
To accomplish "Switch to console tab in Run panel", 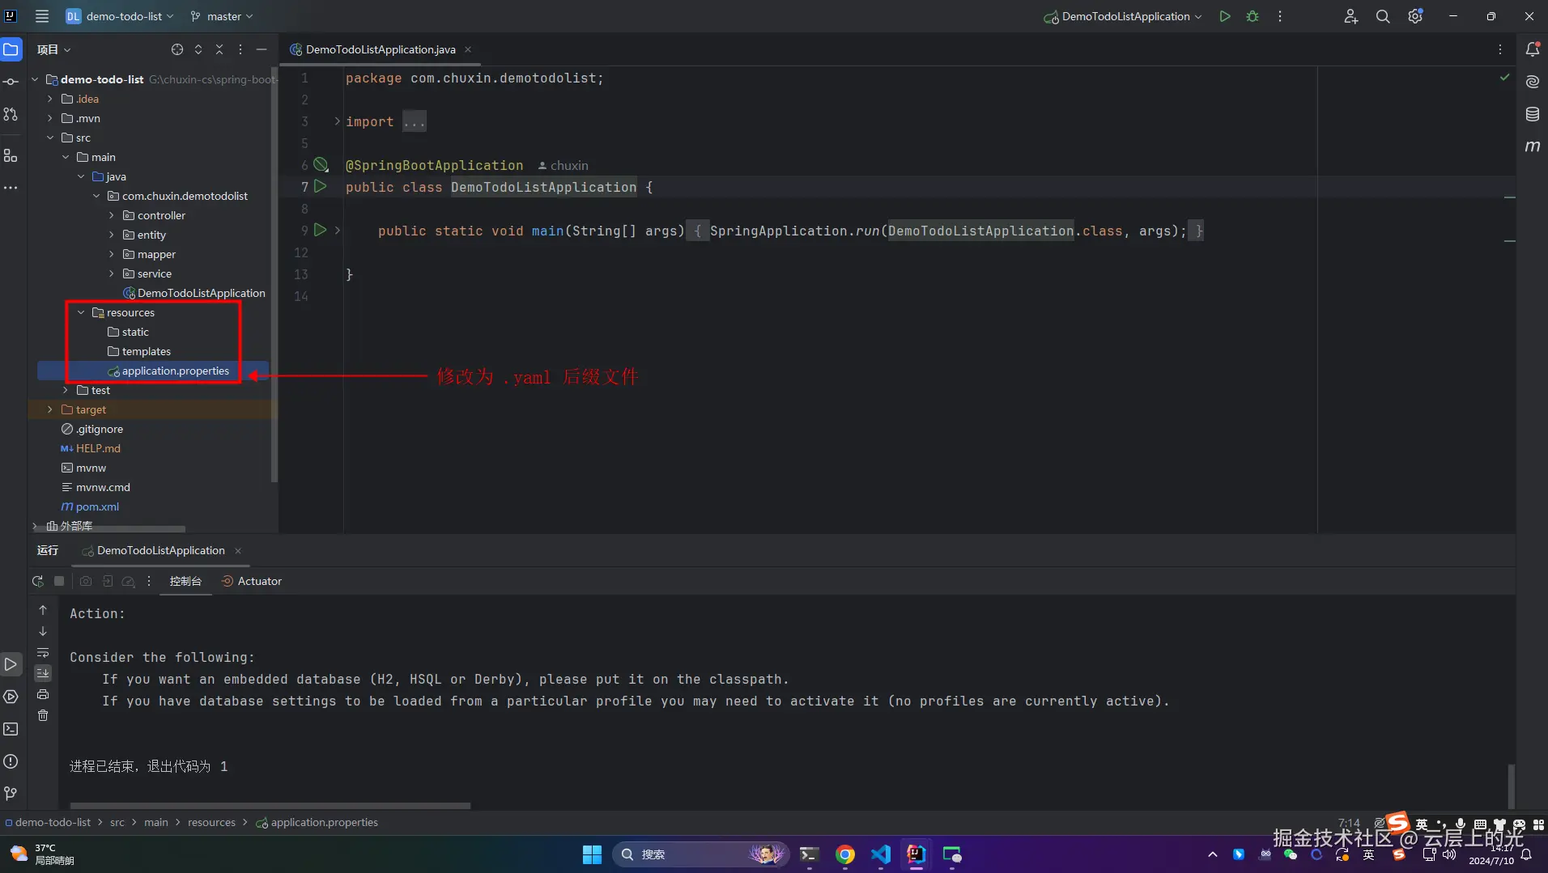I will (185, 581).
